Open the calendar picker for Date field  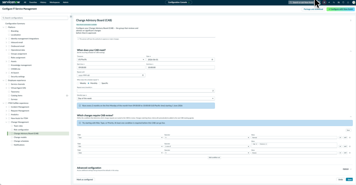pos(212,60)
